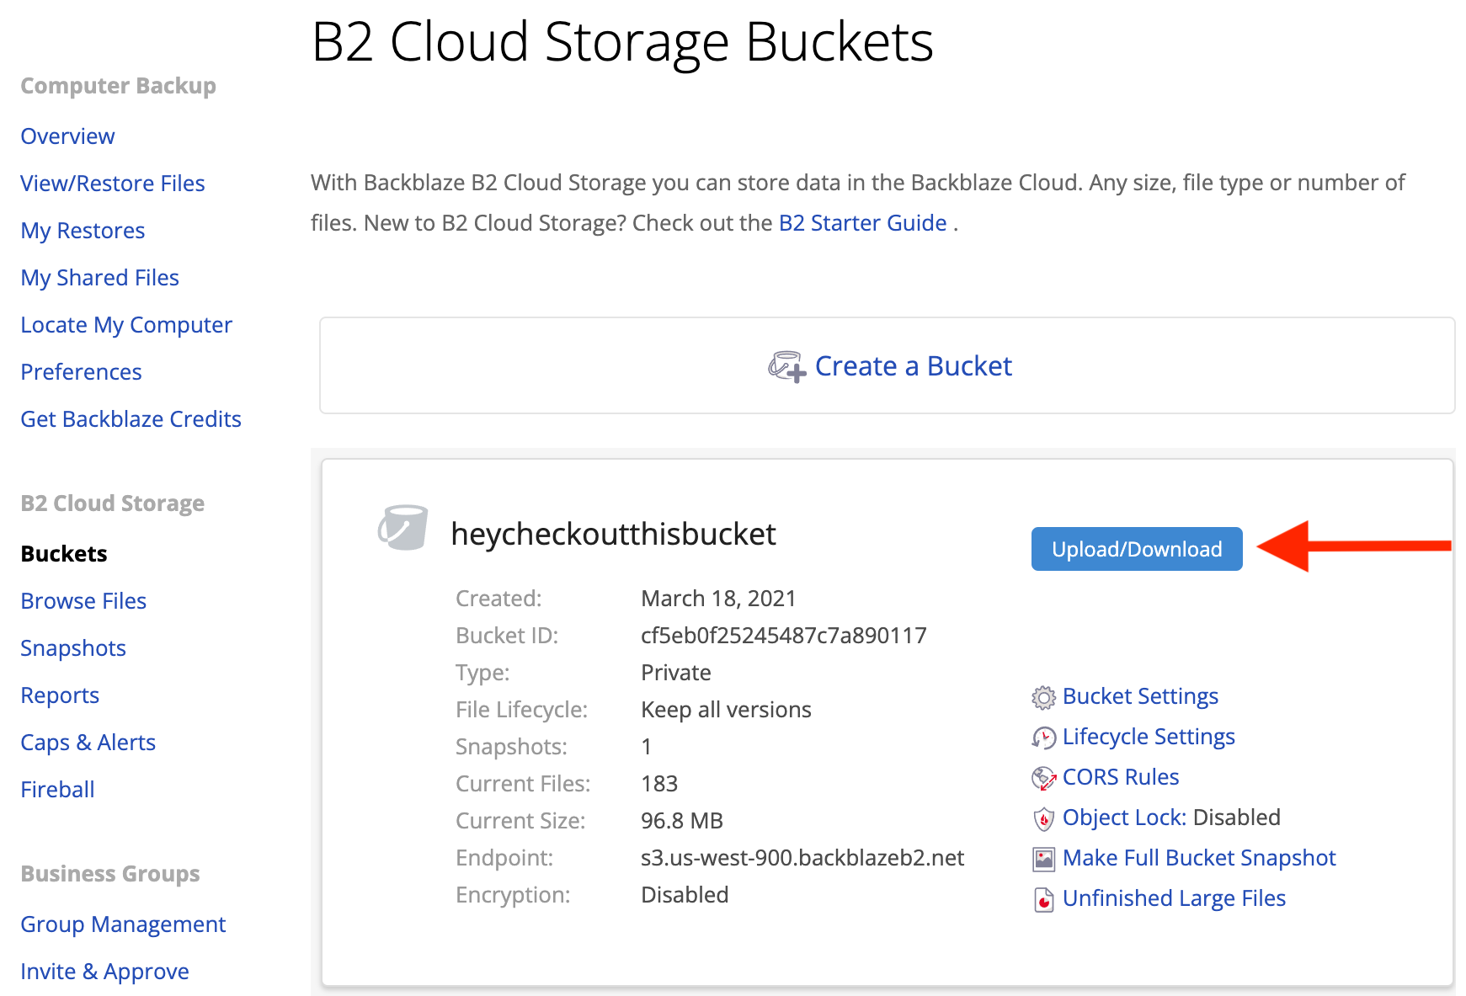Open Invite & Approve in the sidebar
1466x996 pixels.
(104, 972)
